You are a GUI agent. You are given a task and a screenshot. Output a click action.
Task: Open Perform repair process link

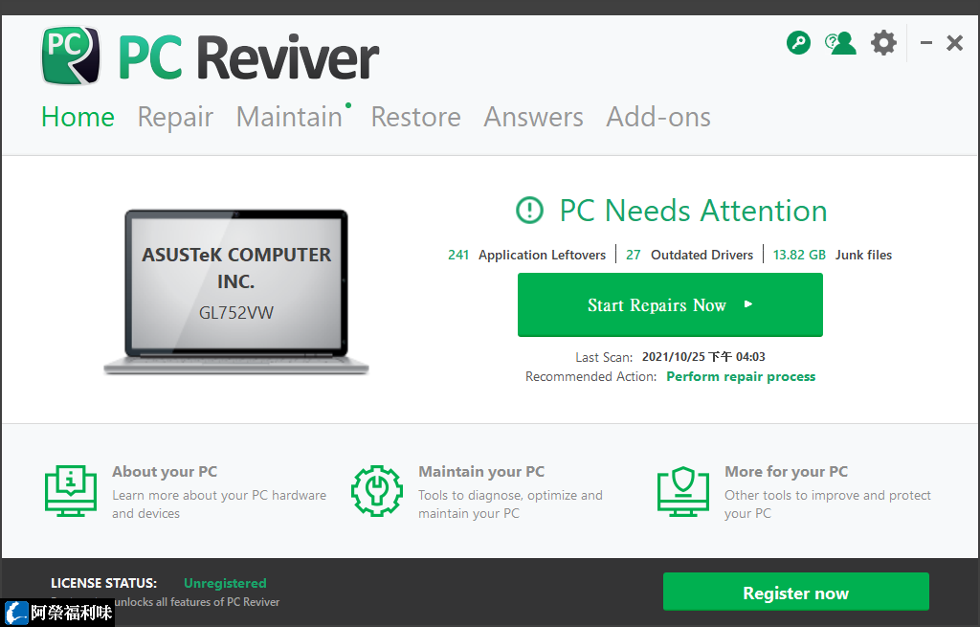coord(741,376)
